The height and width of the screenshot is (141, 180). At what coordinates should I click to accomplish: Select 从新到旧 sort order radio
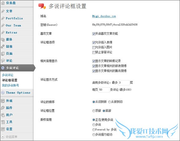pyautogui.click(x=109, y=102)
